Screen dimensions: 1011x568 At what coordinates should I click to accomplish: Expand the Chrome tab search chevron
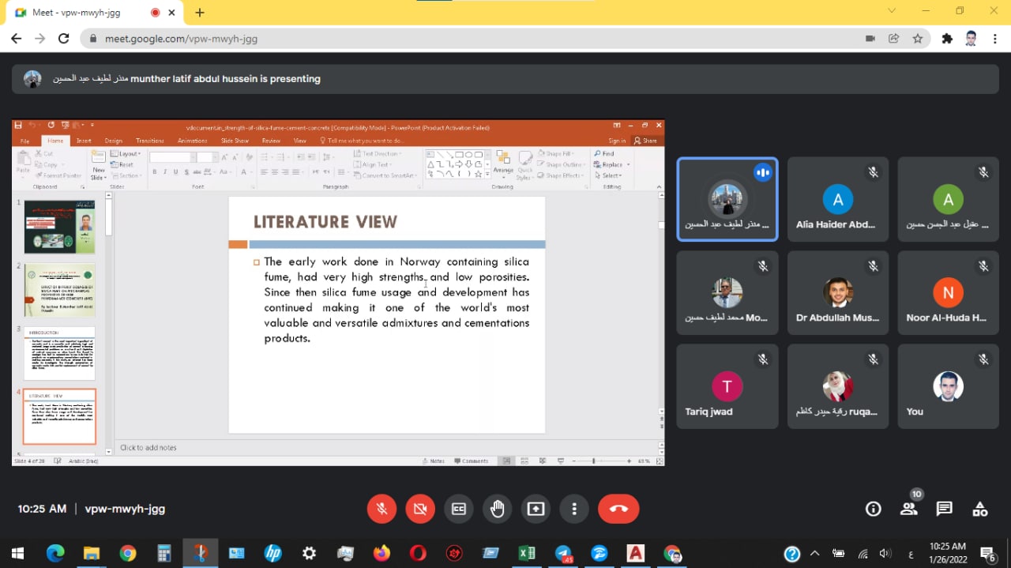(x=892, y=11)
